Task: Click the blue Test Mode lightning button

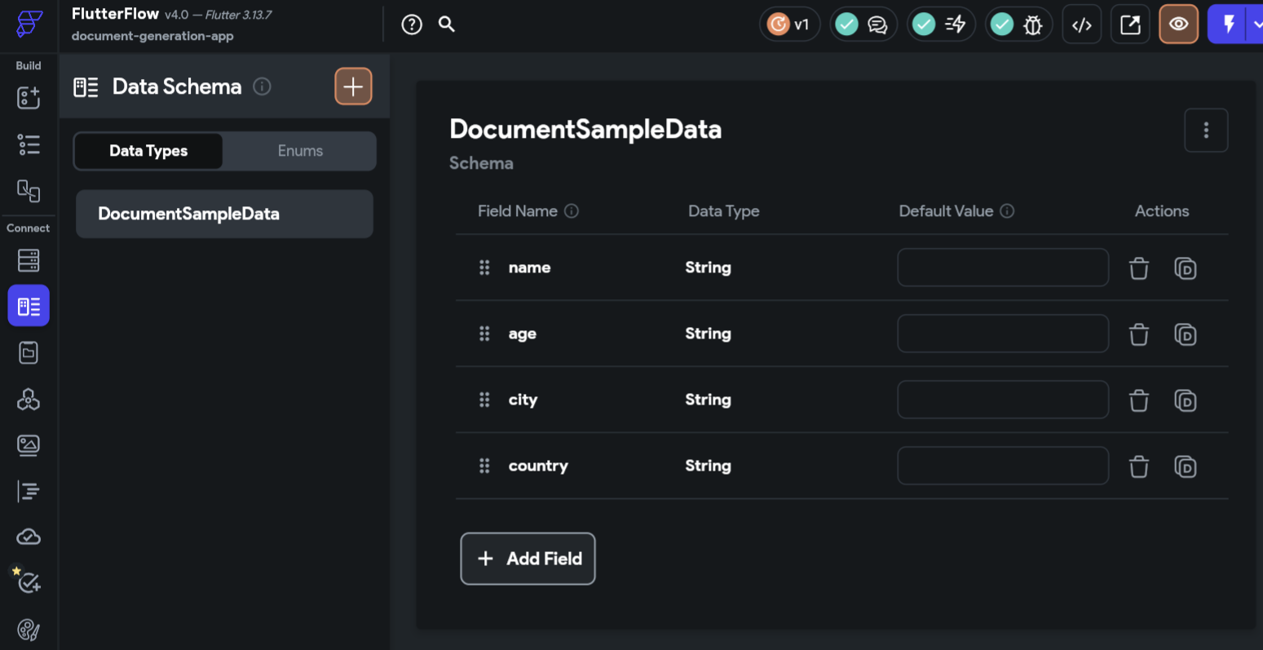Action: pos(1228,24)
